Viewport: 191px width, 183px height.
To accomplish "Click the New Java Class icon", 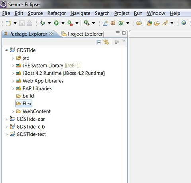I will point(121,23).
